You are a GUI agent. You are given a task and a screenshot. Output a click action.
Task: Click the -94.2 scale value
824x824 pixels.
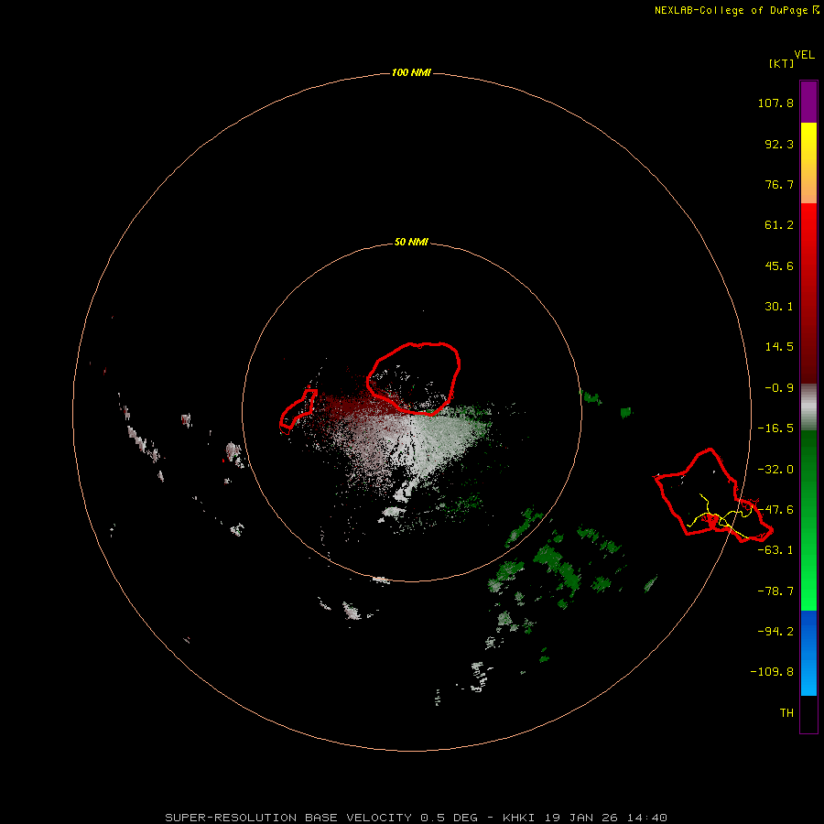(x=775, y=631)
